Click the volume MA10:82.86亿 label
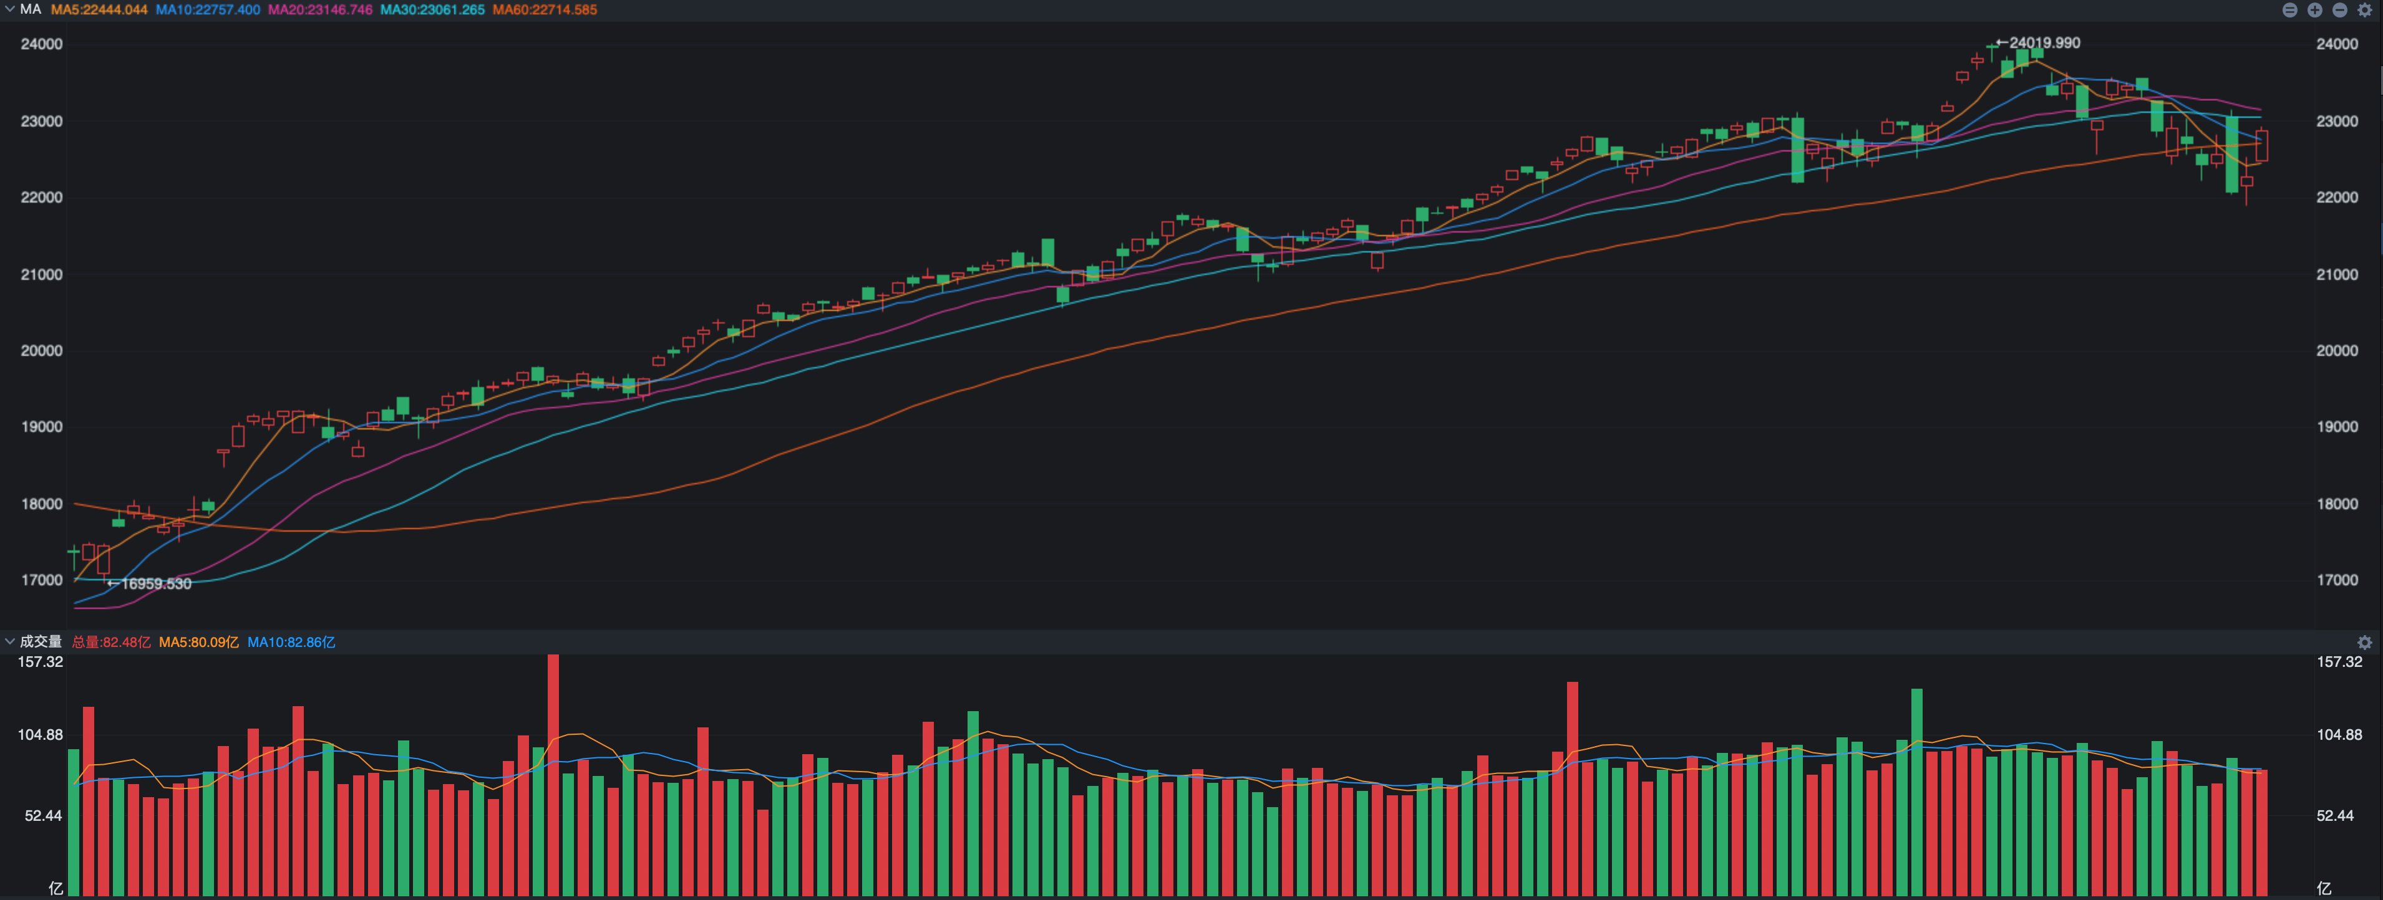The width and height of the screenshot is (2383, 900). (291, 642)
